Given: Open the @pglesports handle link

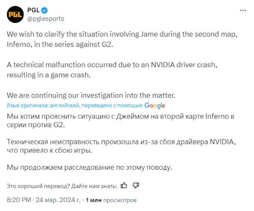Looking at the screenshot, I should [45, 19].
